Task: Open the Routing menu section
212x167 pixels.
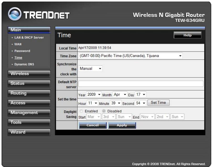Action: pos(29,93)
